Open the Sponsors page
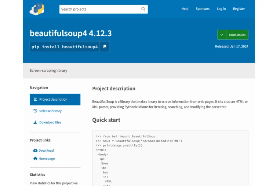Viewport: 273px width, 186px height. (203, 9)
